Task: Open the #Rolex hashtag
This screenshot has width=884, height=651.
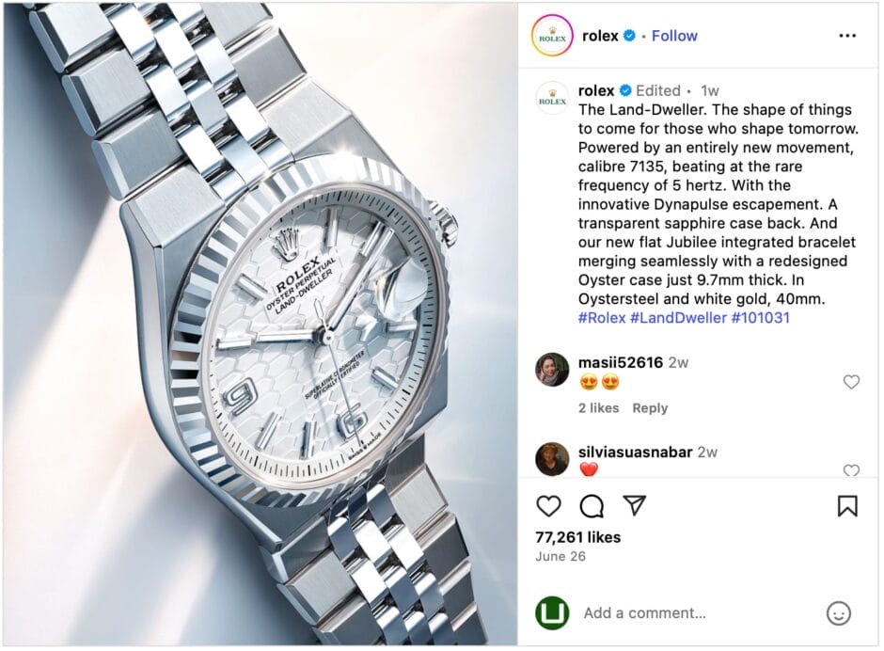Action: 602,318
